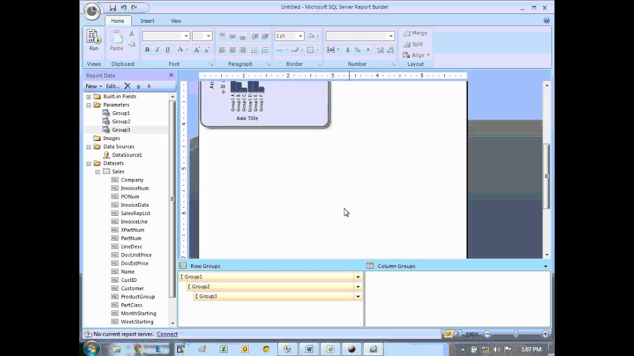This screenshot has height=356, width=634.
Task: Open the Report Builder application menu orb
Action: 92,11
